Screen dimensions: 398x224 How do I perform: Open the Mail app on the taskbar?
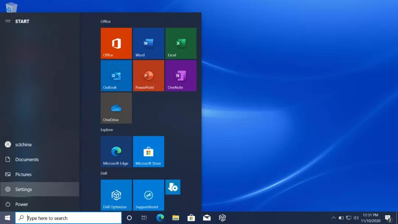click(207, 218)
